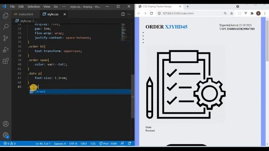
Task: View site information icon in address bar
Action: coord(159,13)
